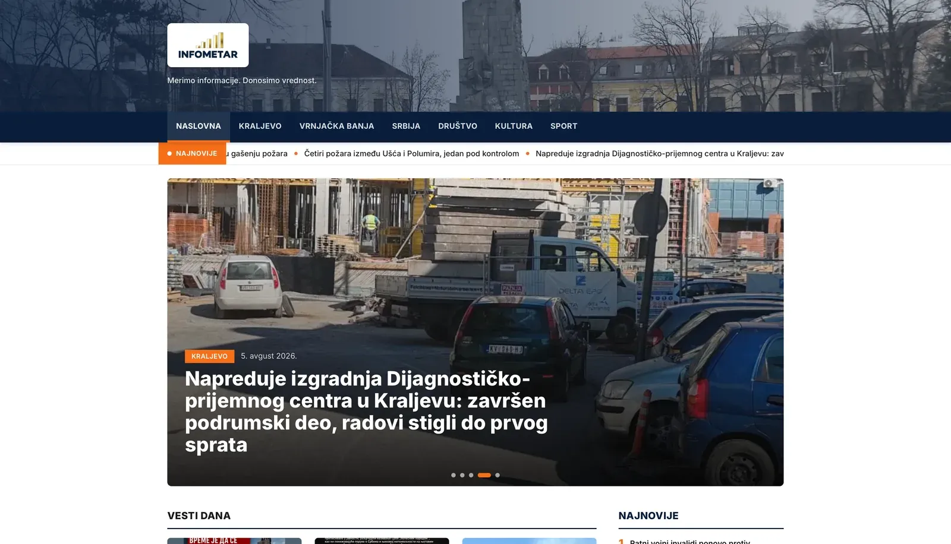Go to Vrnjačka Banja section
The image size is (951, 544).
click(x=337, y=126)
